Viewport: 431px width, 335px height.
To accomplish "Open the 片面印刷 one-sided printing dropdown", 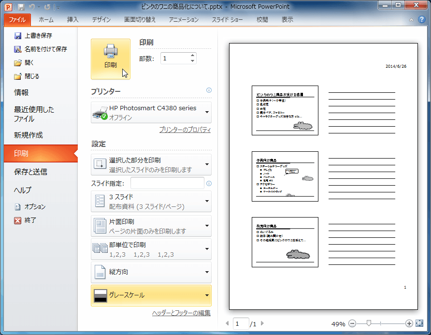I will coord(151,226).
